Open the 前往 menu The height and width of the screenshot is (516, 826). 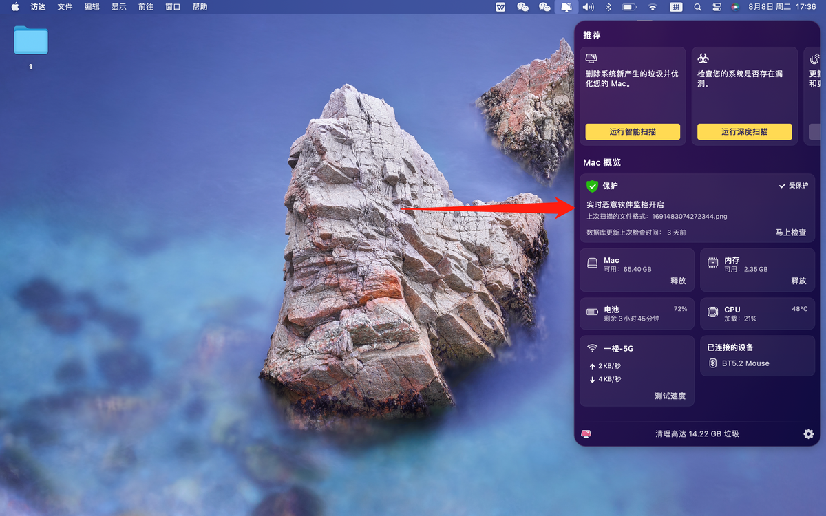(145, 7)
